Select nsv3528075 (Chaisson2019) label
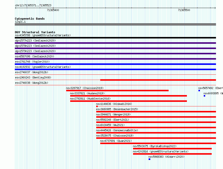 (x=115, y=136)
